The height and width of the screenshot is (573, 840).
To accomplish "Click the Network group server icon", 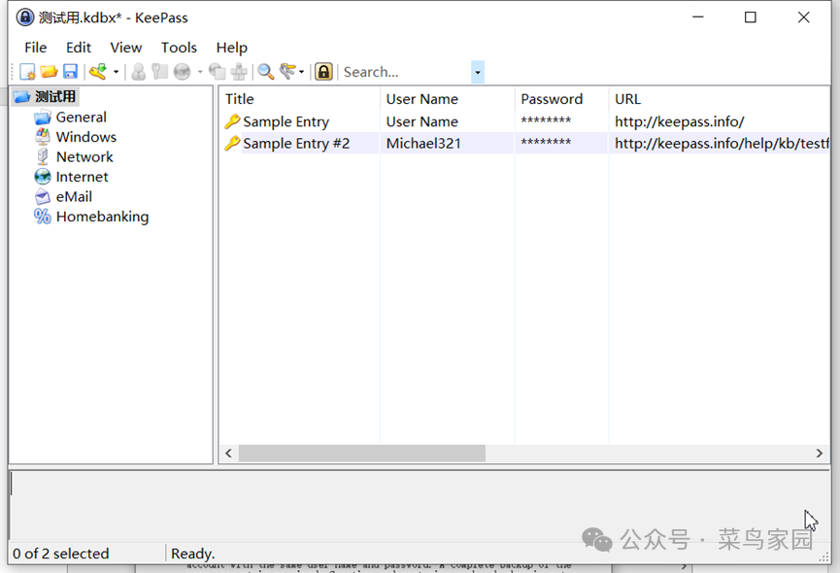I will pyautogui.click(x=43, y=157).
